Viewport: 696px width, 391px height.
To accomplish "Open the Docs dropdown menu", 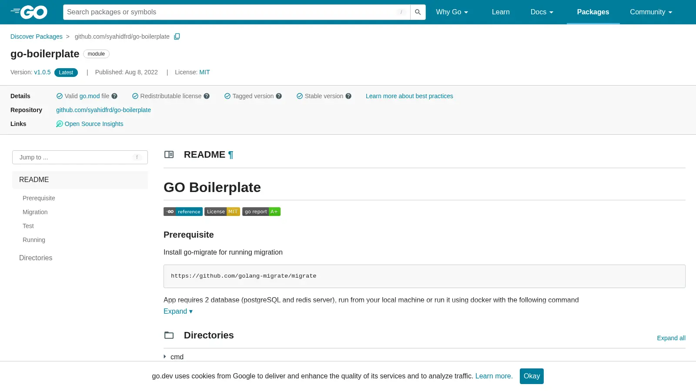I will point(542,12).
